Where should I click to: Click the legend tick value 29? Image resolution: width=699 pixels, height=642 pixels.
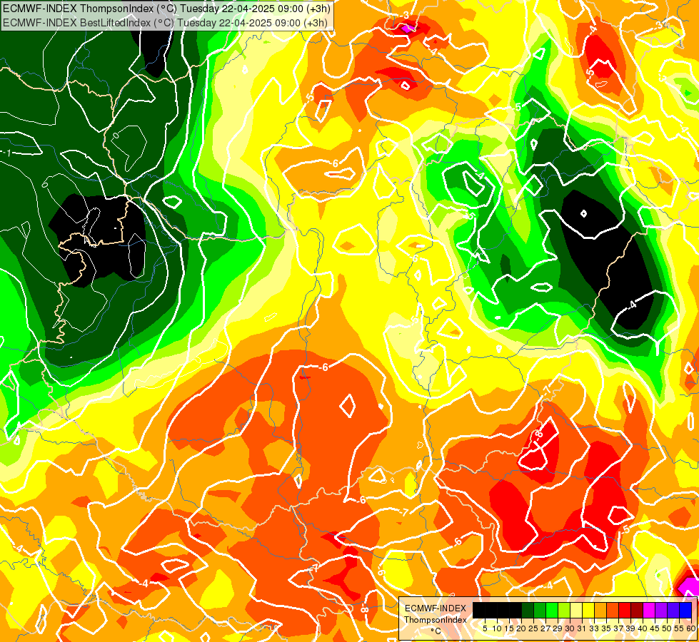click(558, 628)
